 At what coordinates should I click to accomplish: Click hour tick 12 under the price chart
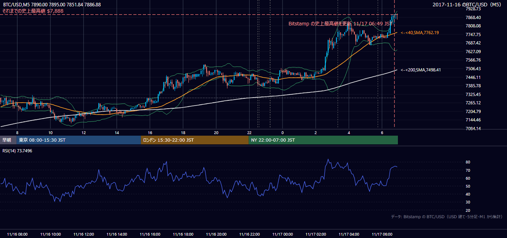click(x=84, y=132)
